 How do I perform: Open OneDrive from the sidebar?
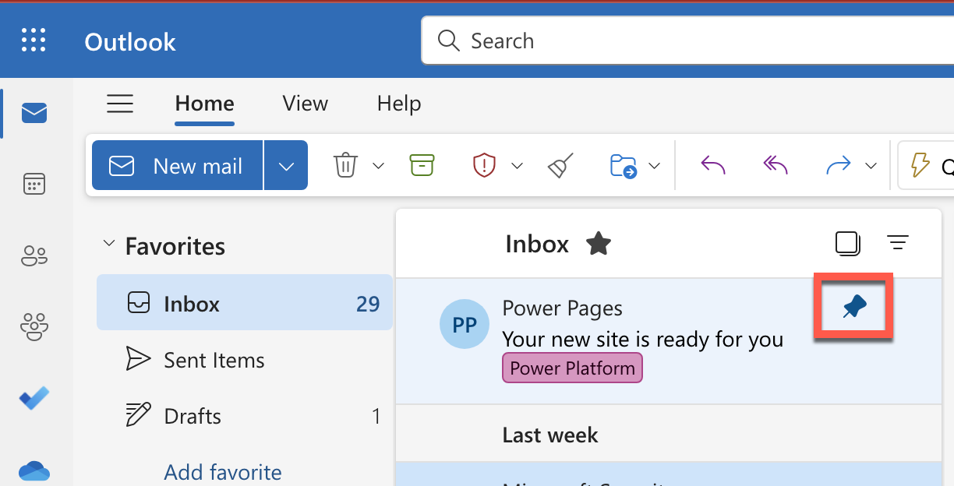(x=34, y=470)
